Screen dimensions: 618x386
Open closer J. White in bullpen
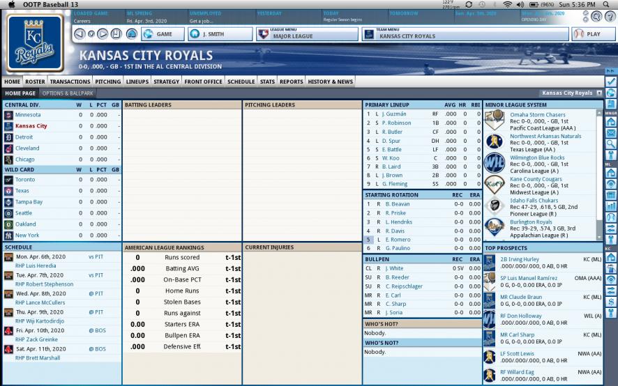pos(394,268)
